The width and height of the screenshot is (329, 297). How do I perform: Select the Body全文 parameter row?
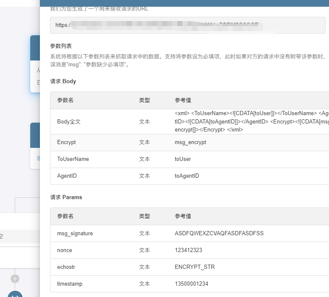[x=189, y=122]
